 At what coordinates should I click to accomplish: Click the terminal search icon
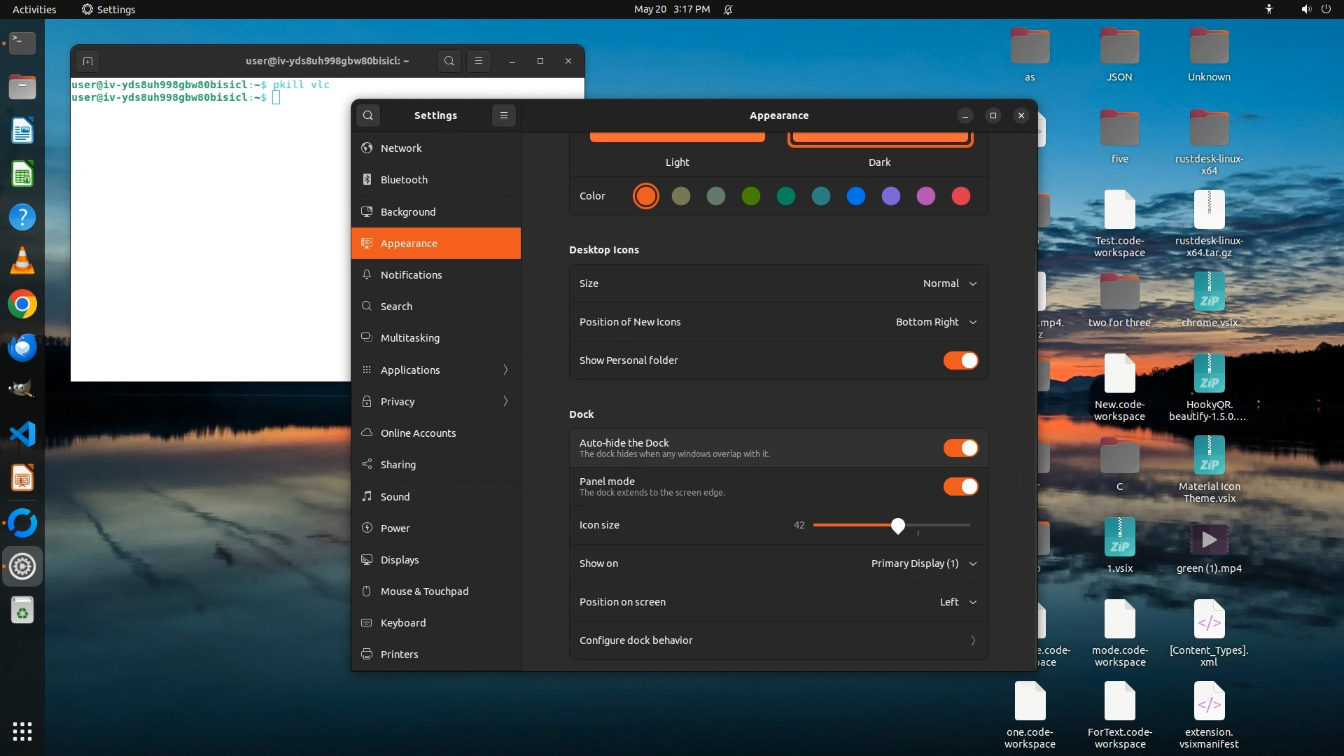(449, 61)
